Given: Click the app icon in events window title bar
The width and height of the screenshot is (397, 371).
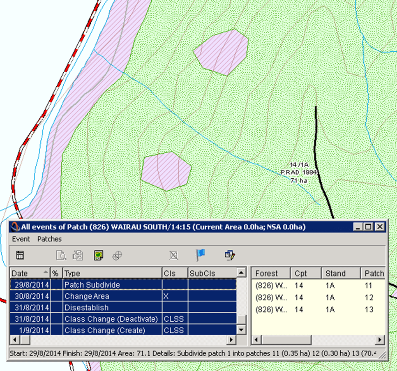Looking at the screenshot, I should pyautogui.click(x=15, y=227).
